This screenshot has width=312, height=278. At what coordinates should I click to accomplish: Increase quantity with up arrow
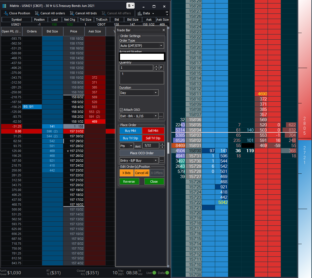(156, 66)
